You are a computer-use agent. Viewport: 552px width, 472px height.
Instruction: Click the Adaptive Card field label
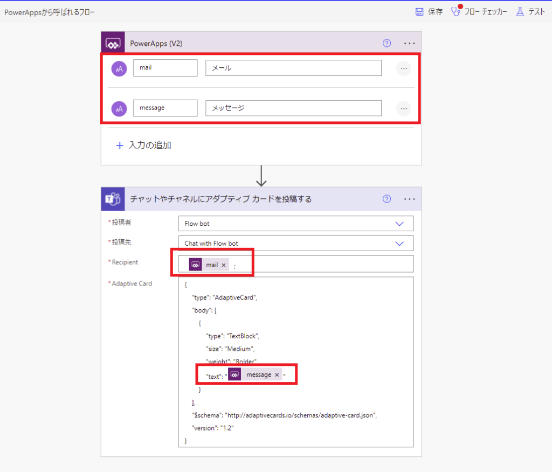point(132,283)
